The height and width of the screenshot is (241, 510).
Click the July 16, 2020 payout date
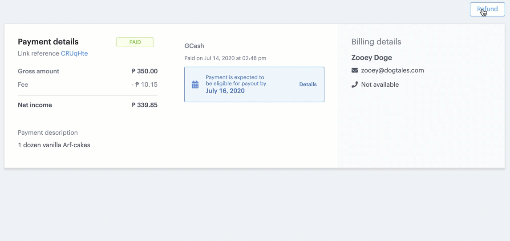(x=225, y=91)
